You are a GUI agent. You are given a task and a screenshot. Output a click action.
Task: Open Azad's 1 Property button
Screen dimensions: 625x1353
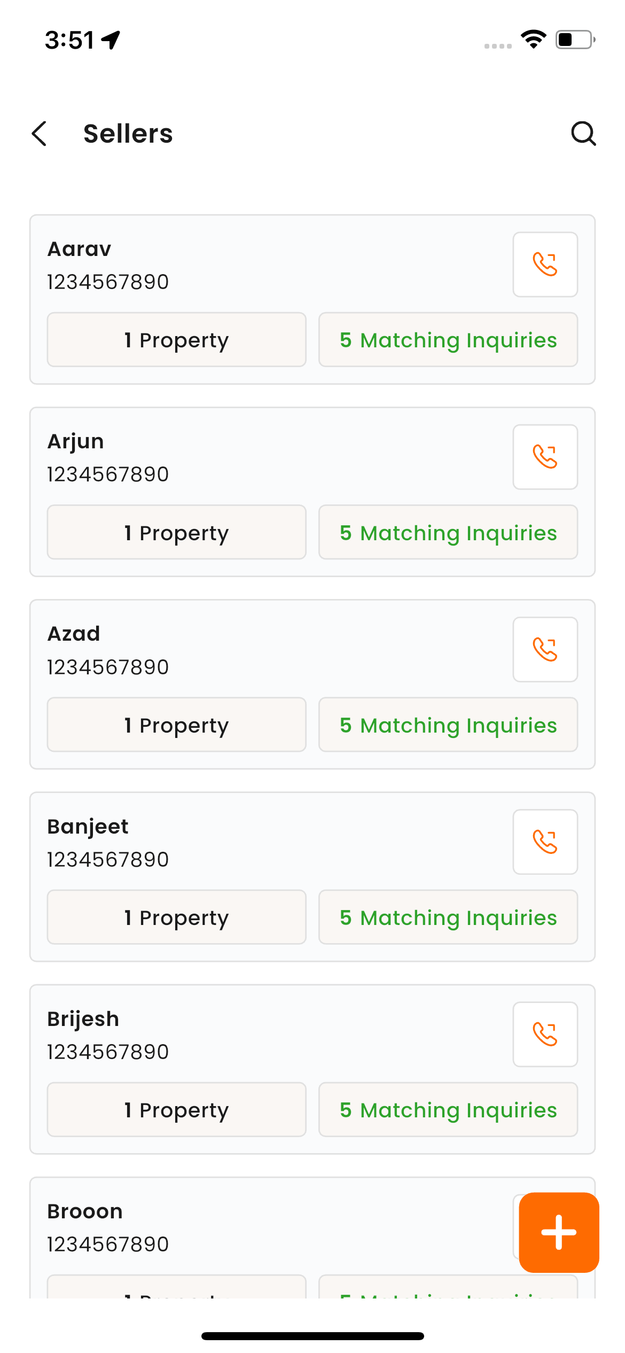coord(176,725)
